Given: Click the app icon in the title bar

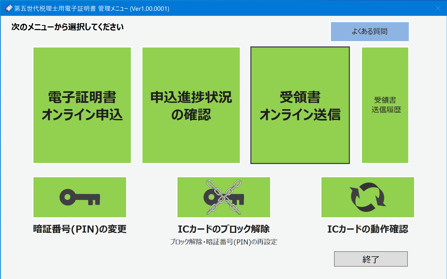Looking at the screenshot, I should (8, 8).
